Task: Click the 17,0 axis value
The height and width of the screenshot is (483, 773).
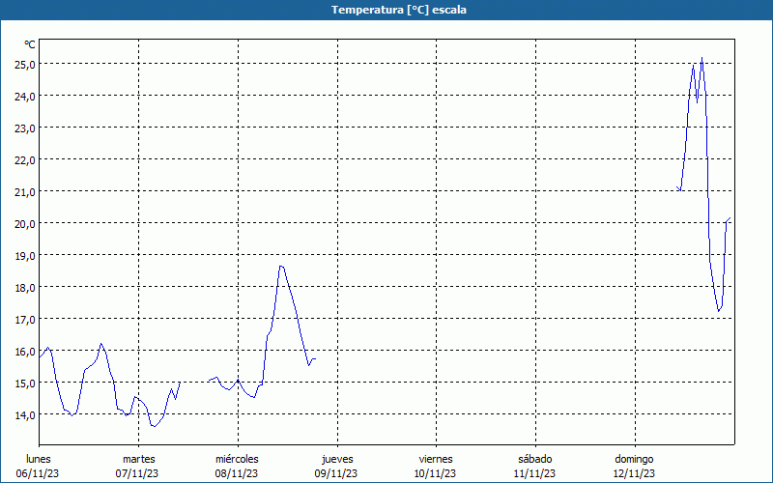Action: pos(25,320)
